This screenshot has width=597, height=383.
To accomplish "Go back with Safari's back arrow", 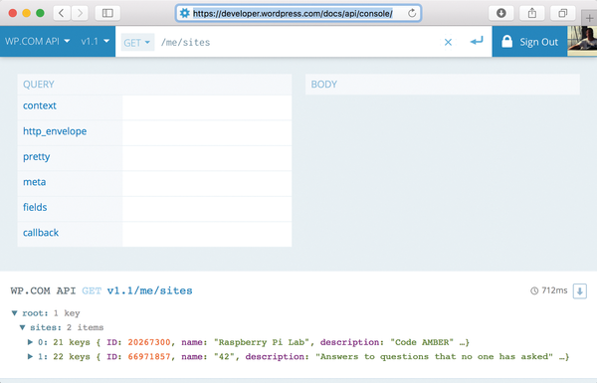I will [62, 13].
